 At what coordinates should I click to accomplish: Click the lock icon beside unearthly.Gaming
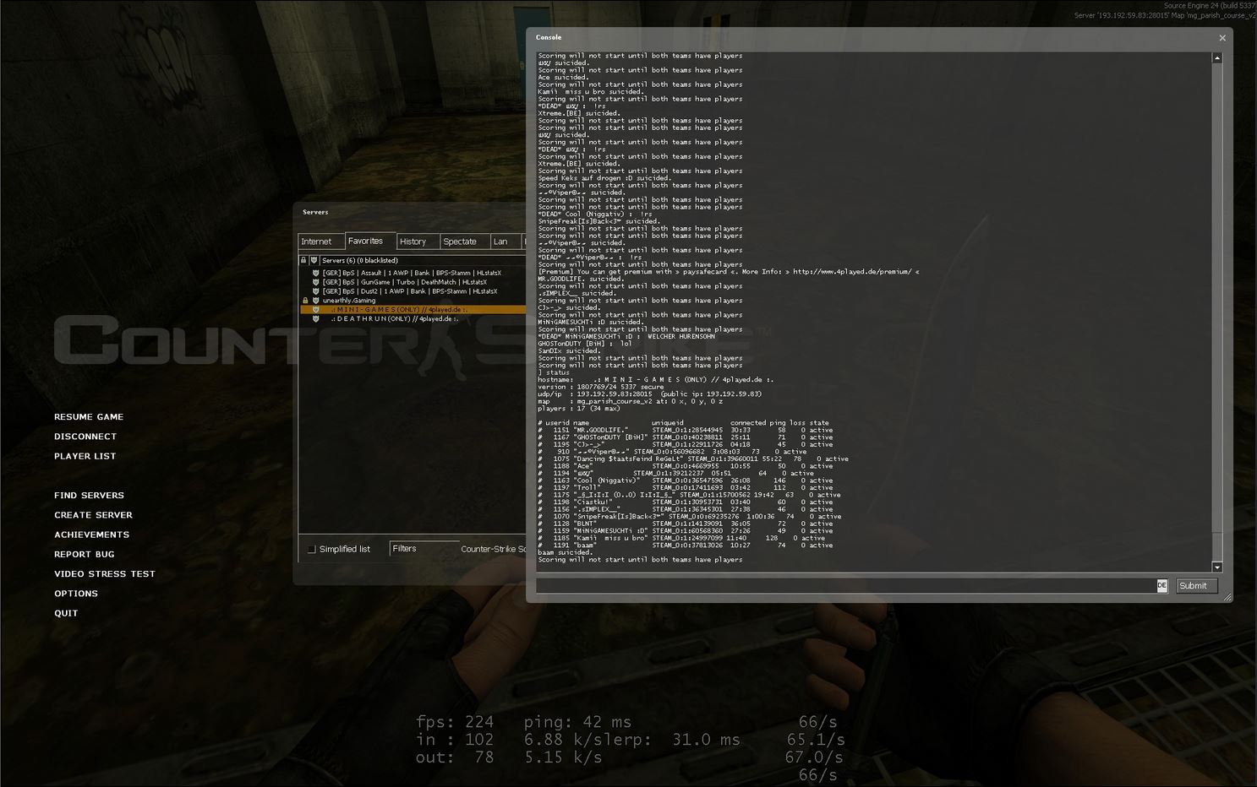point(305,301)
